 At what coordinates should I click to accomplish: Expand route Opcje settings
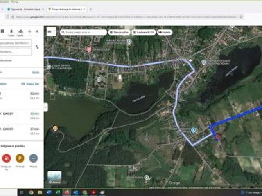[36, 72]
